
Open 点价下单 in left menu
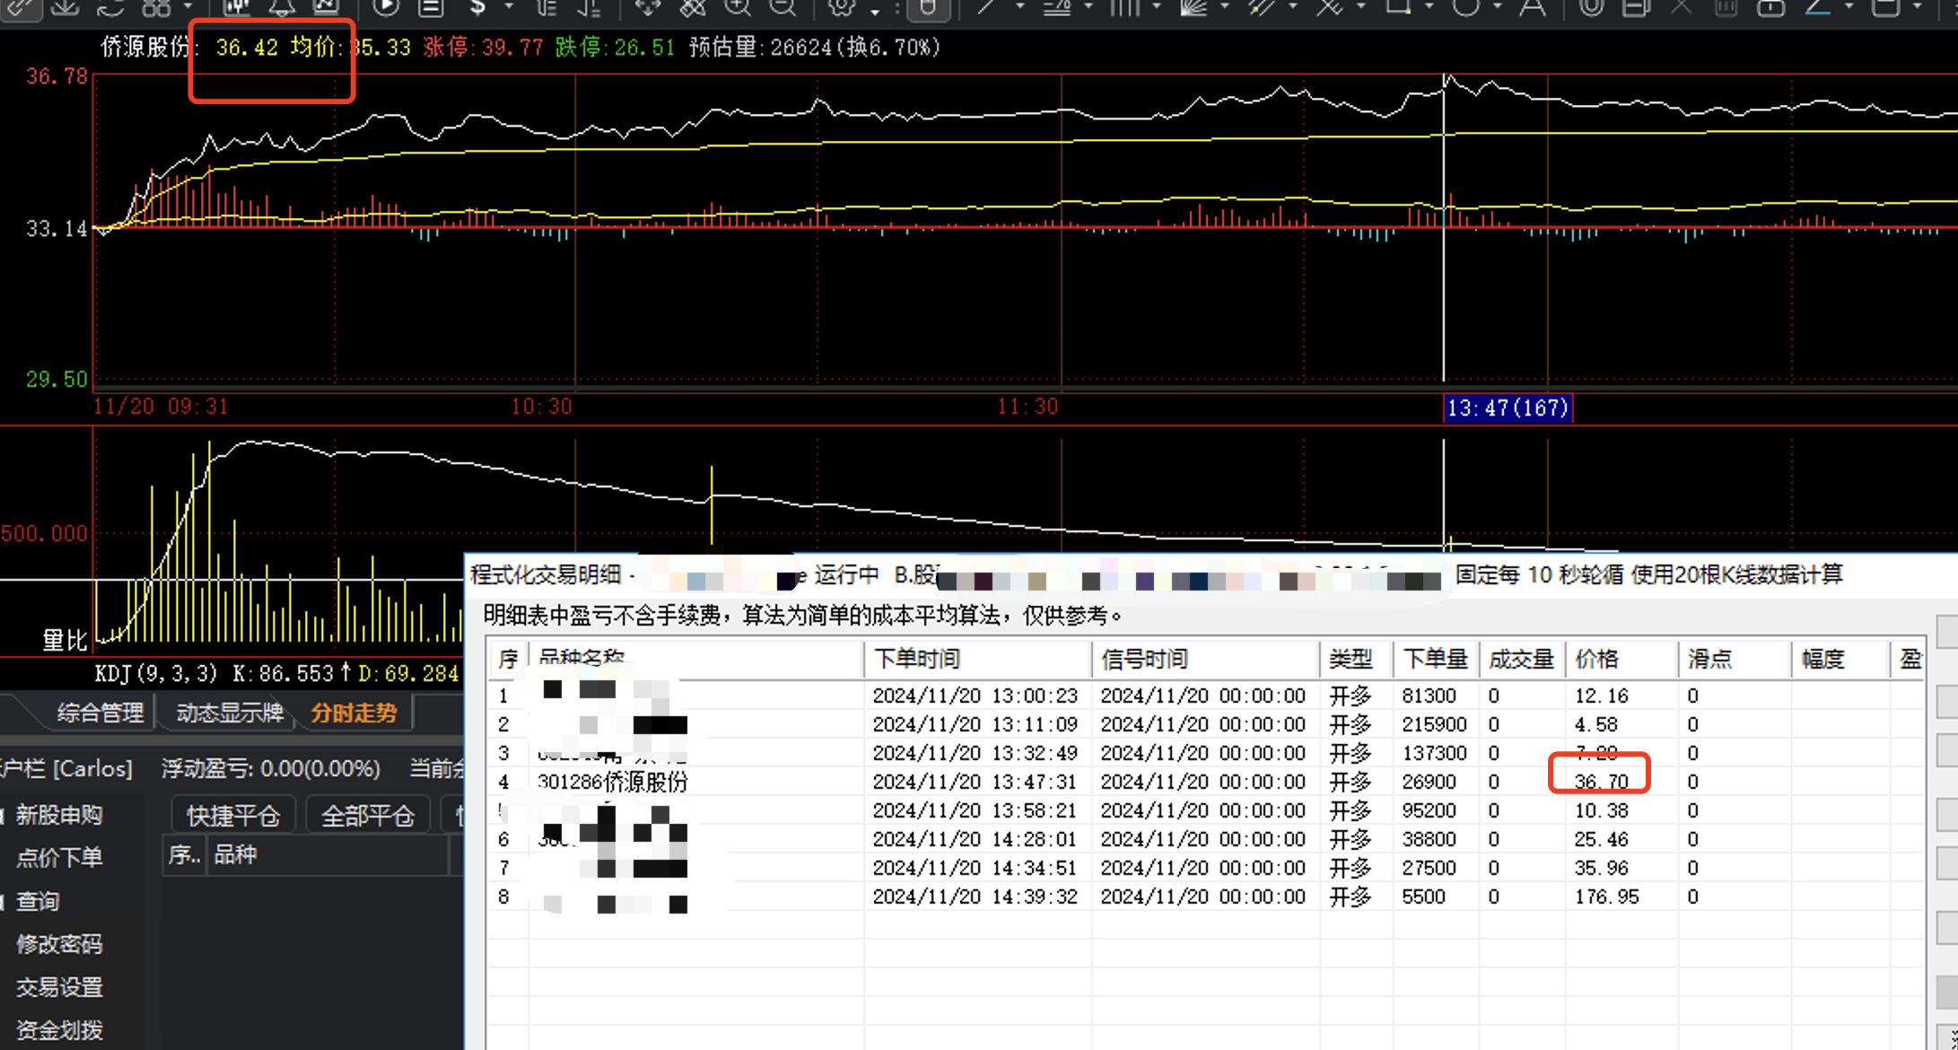point(59,858)
